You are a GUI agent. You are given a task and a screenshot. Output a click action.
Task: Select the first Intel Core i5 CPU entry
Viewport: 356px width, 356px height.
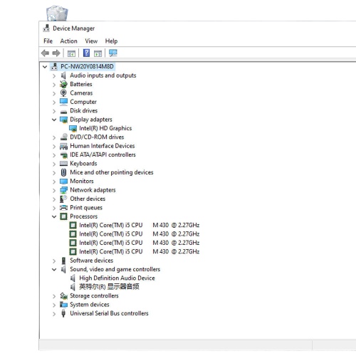click(x=140, y=225)
